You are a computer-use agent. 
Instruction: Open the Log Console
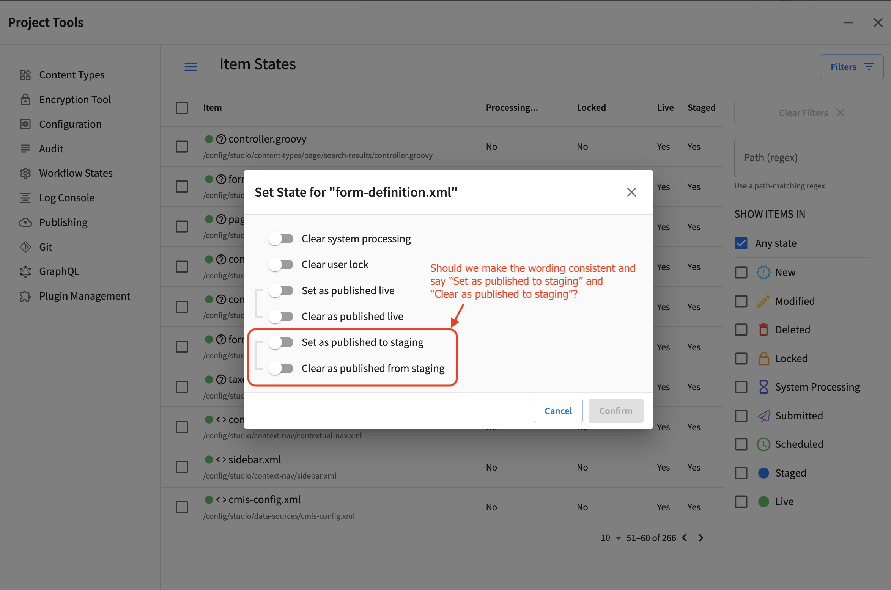[66, 198]
